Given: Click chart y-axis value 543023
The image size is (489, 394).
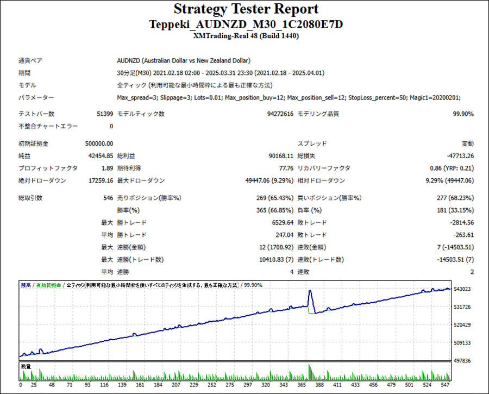Looking at the screenshot, I should 462,289.
